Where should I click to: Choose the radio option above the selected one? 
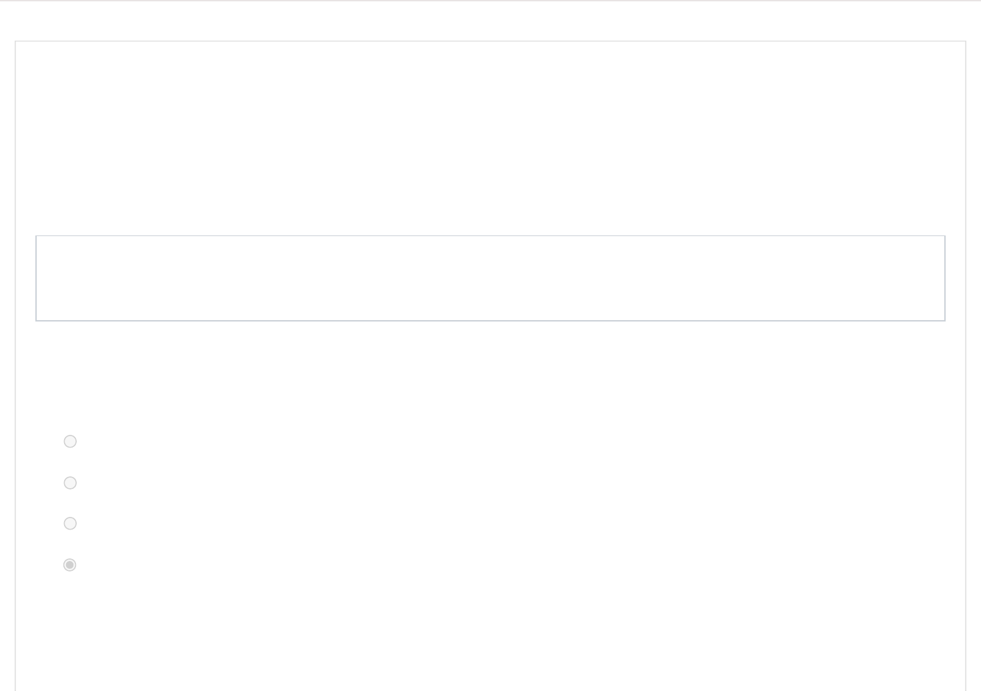[70, 524]
